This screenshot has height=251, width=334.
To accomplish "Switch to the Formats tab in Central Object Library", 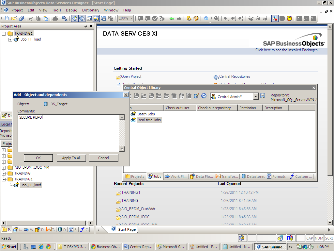I will (277, 176).
